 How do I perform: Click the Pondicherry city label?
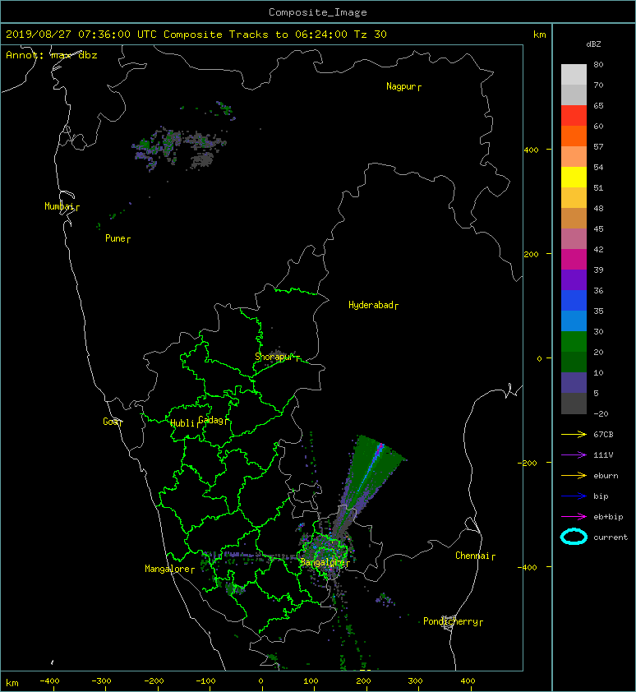[x=450, y=621]
